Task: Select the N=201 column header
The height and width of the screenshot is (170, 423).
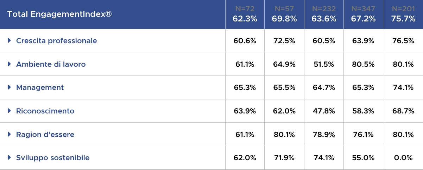Action: coord(403,14)
